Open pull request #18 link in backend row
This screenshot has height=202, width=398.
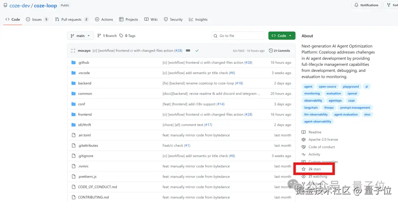point(239,83)
